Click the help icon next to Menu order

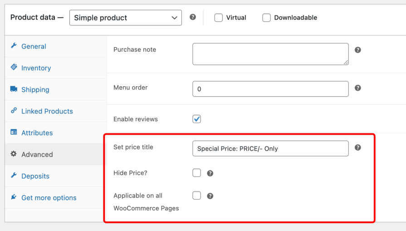(357, 88)
